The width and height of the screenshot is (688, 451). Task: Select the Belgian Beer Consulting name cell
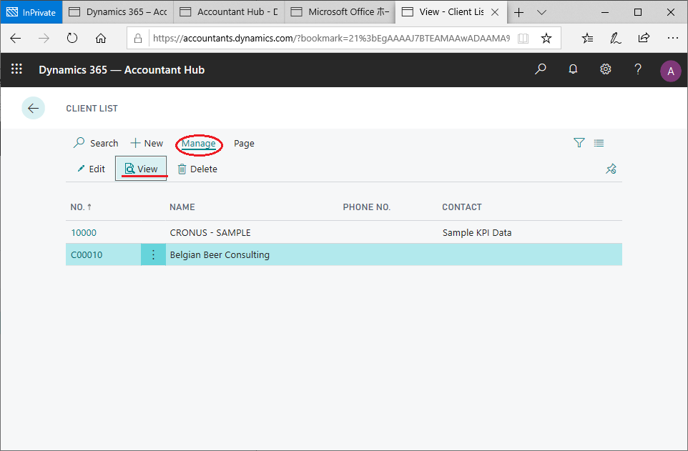[x=220, y=254]
